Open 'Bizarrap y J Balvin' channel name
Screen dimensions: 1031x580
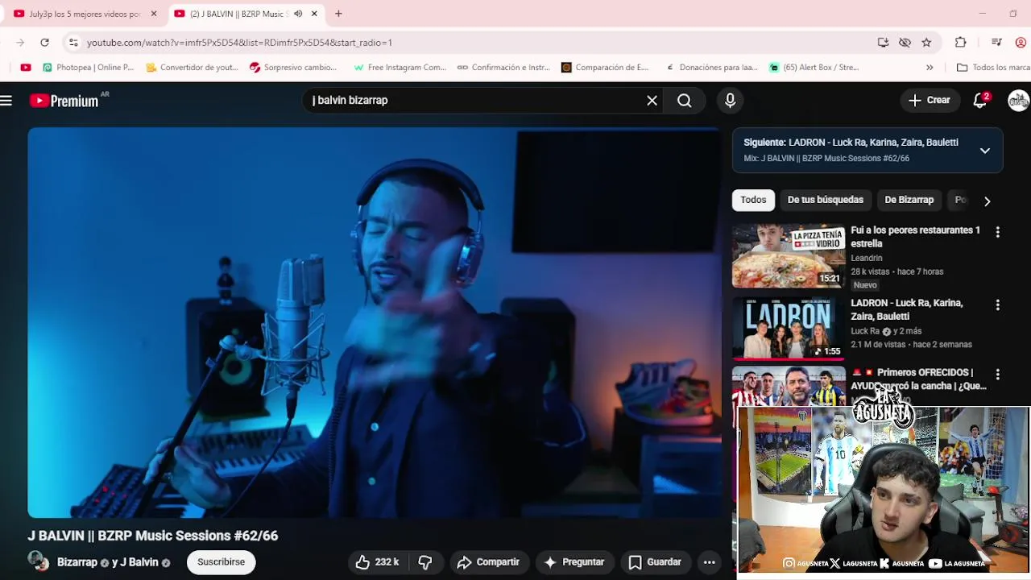114,562
